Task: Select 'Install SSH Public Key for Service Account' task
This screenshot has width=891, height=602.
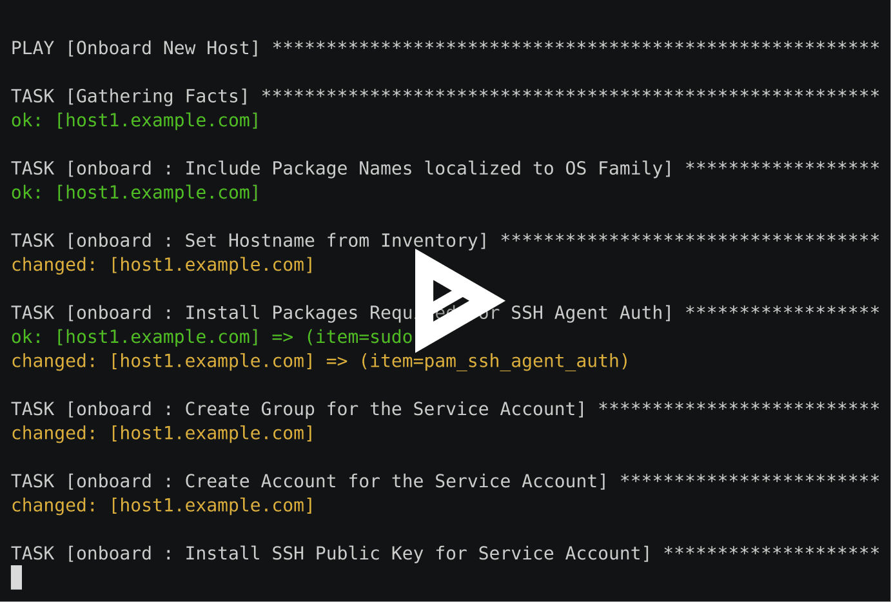Action: point(445,554)
